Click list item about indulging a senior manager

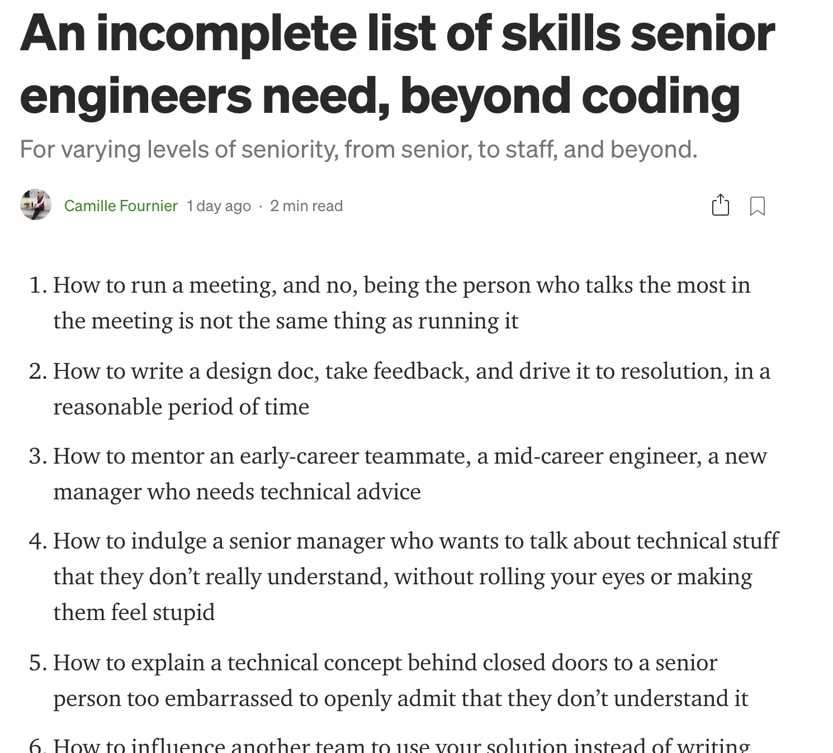tap(415, 541)
